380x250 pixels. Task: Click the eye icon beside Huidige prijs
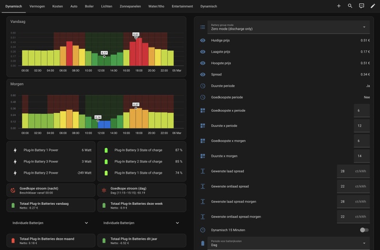tap(203, 40)
